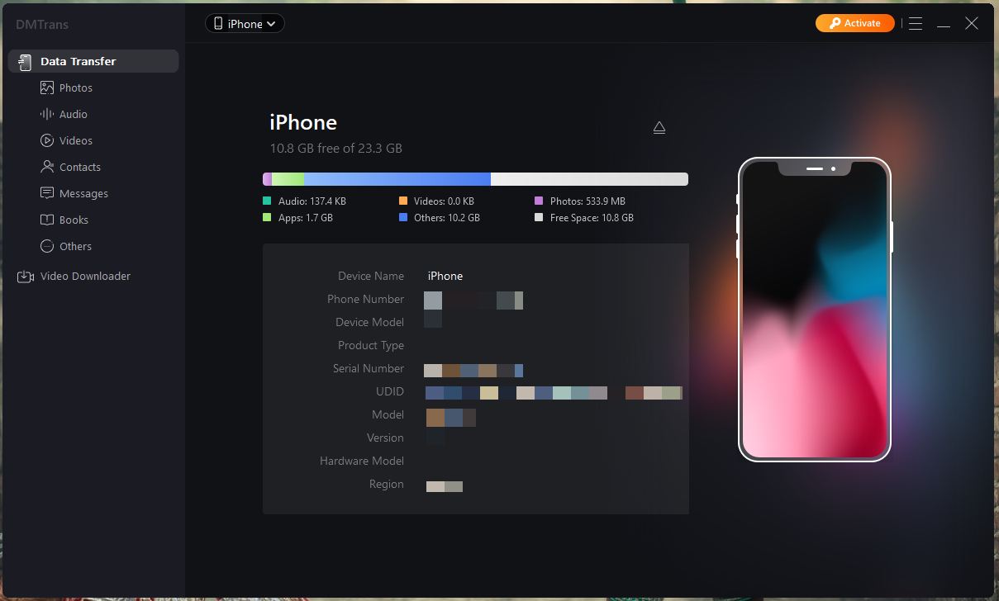The width and height of the screenshot is (999, 601).
Task: Click the DMTrans app title
Action: click(x=42, y=24)
